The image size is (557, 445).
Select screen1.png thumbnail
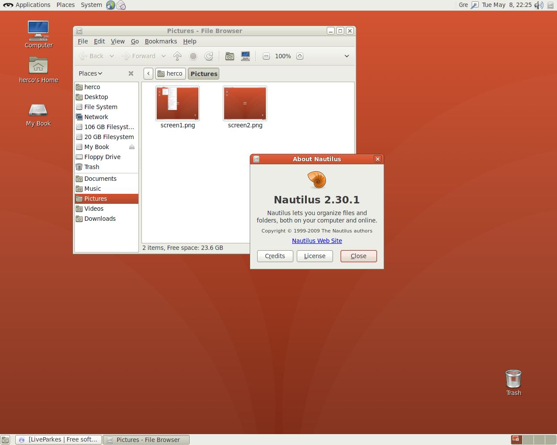pos(178,103)
